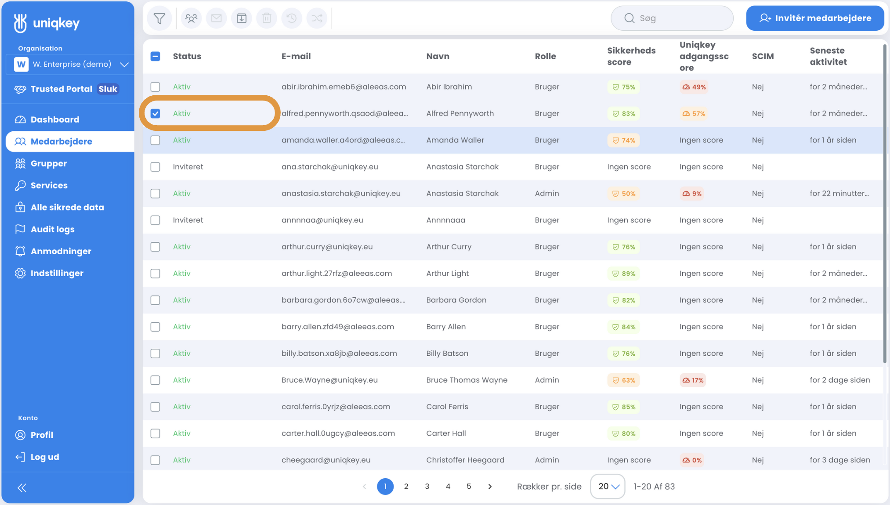Click Invitér medarbejdere button
890x505 pixels.
coord(815,18)
